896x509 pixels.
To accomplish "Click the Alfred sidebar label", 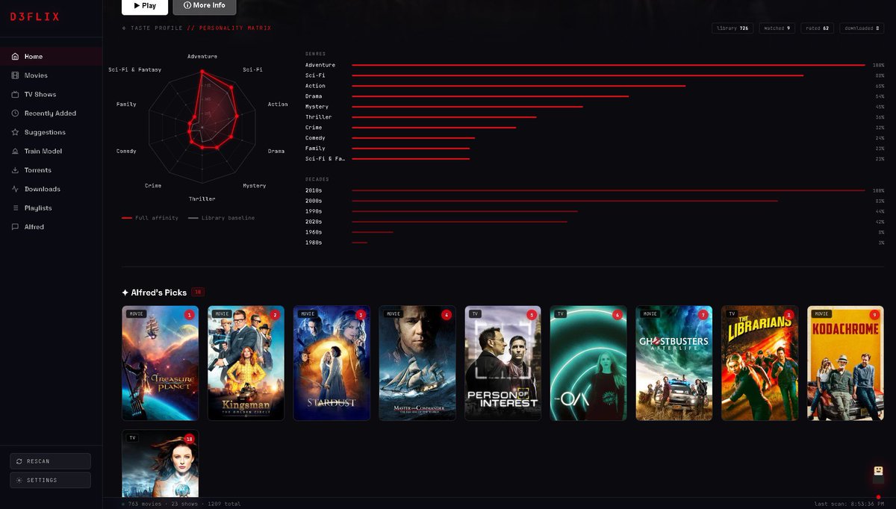I will pyautogui.click(x=34, y=227).
